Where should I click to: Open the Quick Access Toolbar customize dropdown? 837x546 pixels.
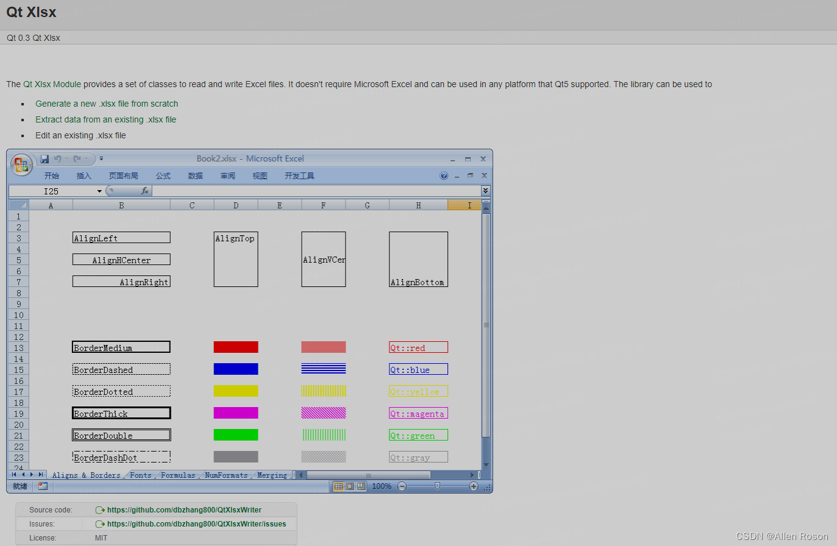[x=101, y=158]
